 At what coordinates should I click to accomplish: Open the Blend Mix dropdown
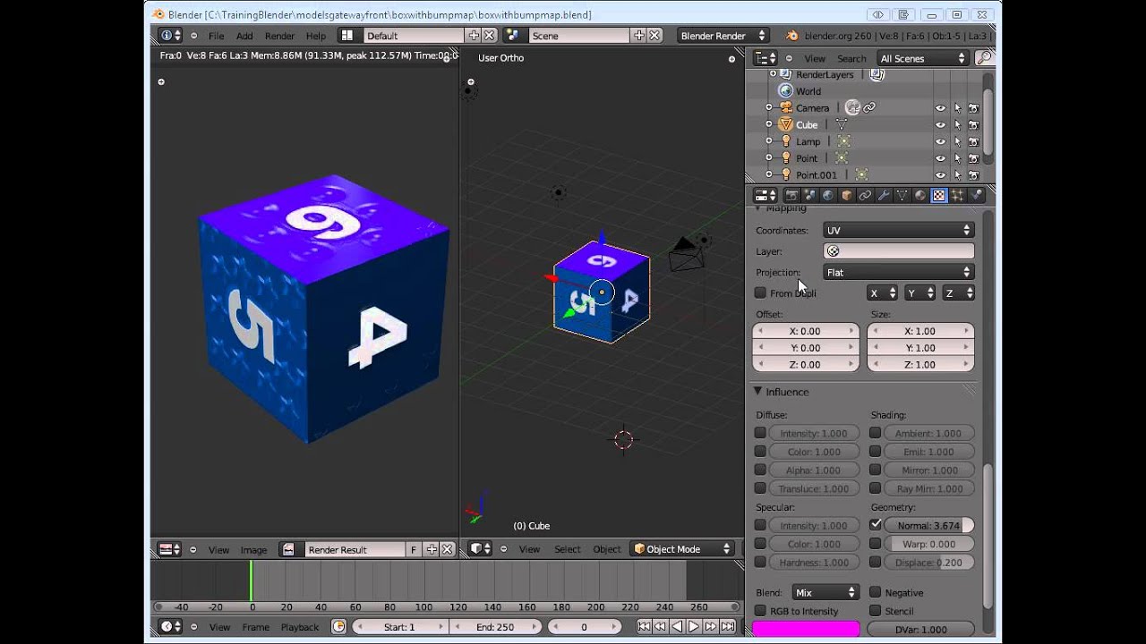825,592
